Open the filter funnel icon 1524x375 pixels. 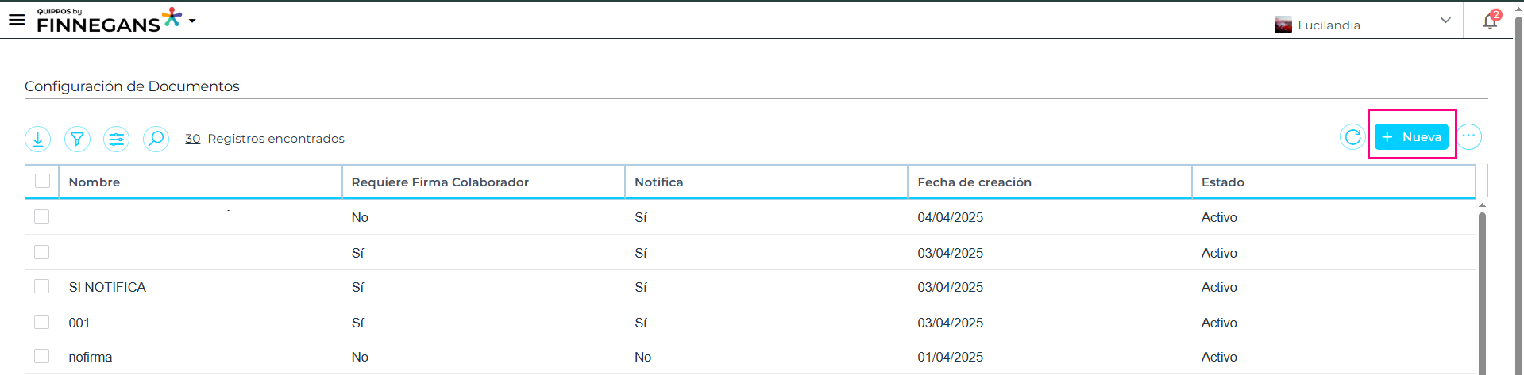tap(77, 140)
